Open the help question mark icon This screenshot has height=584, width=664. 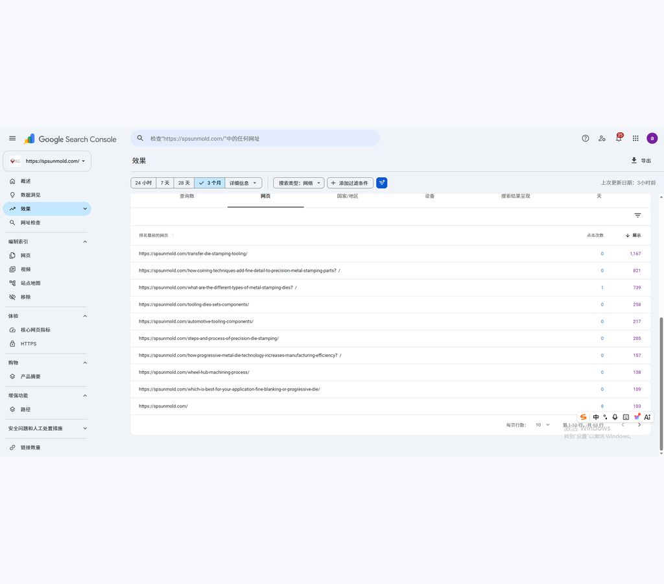[586, 138]
